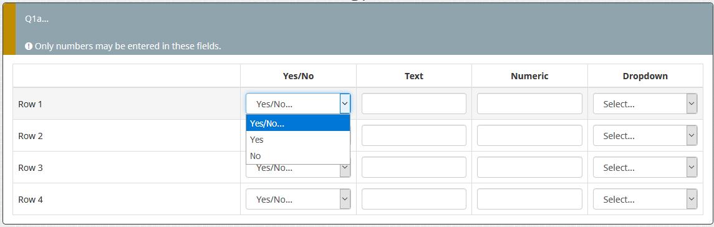Collapse the Row 1 Yes/No dropdown arrow
The image size is (714, 227).
pyautogui.click(x=345, y=104)
